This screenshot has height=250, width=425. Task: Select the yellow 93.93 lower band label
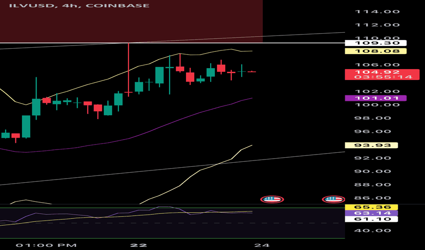[371, 145]
